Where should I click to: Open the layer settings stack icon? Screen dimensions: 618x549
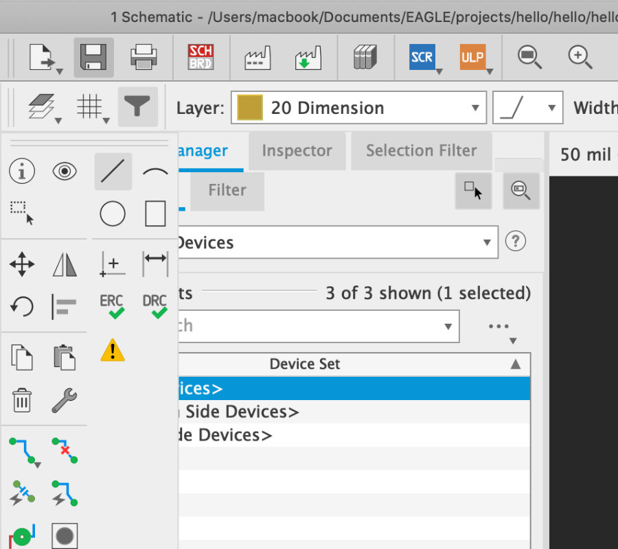click(42, 107)
